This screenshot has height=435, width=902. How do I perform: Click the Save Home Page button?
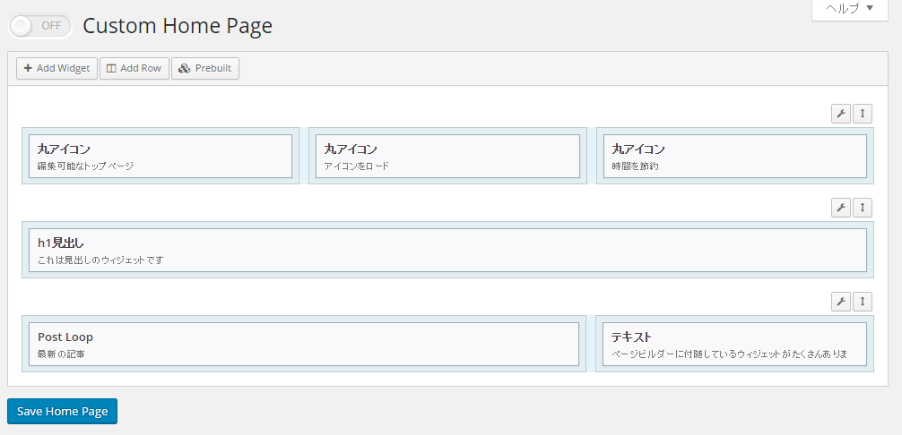tap(62, 412)
